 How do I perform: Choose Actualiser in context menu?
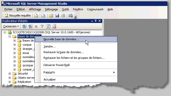[x=76, y=79]
